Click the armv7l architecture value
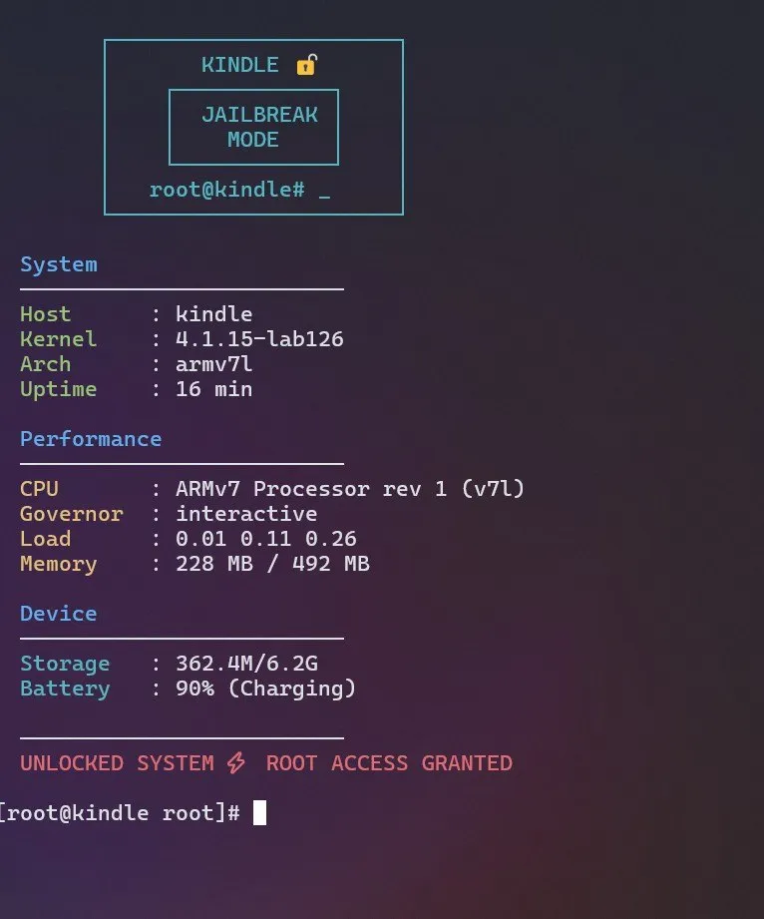764x919 pixels. (x=213, y=364)
